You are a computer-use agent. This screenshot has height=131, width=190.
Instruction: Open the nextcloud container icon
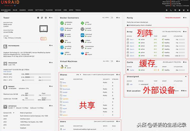[x=83, y=35]
